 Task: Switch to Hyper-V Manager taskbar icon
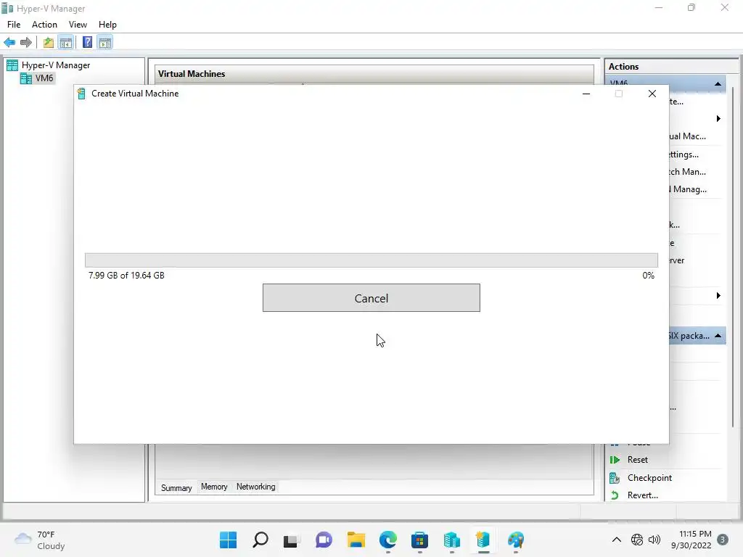451,540
